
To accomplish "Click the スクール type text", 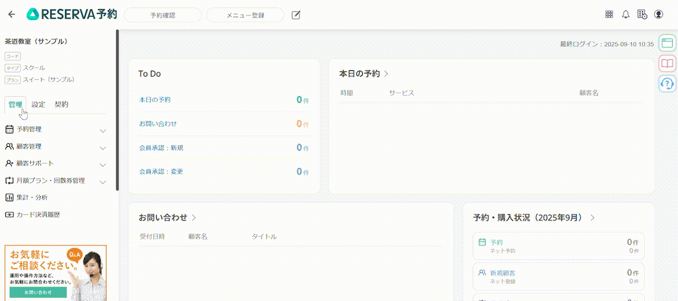I will [34, 68].
